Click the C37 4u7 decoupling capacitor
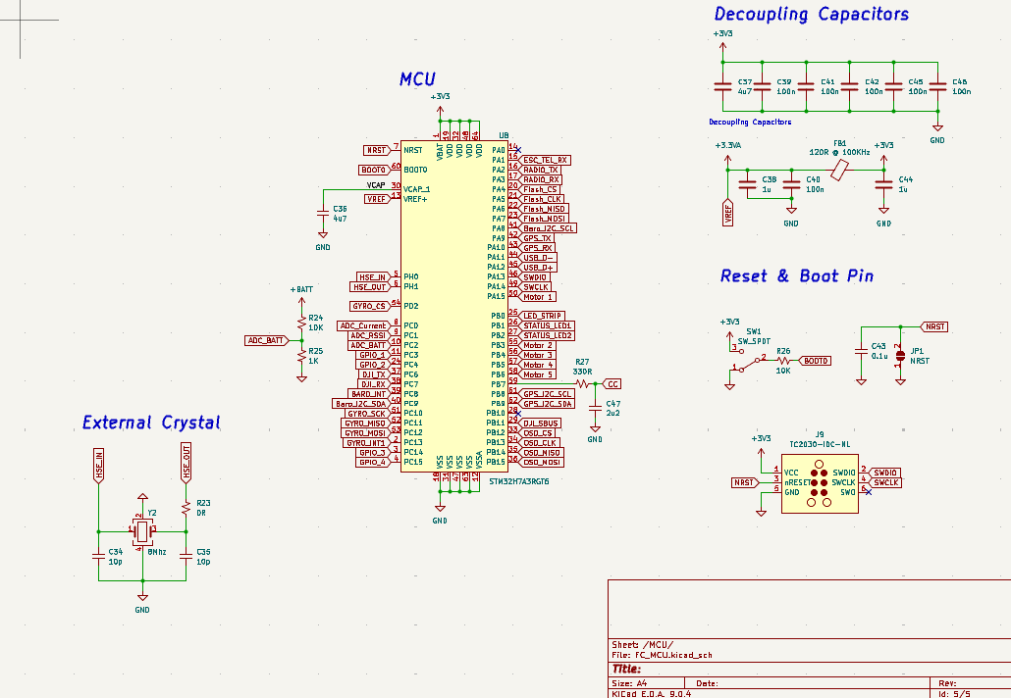 click(x=722, y=87)
